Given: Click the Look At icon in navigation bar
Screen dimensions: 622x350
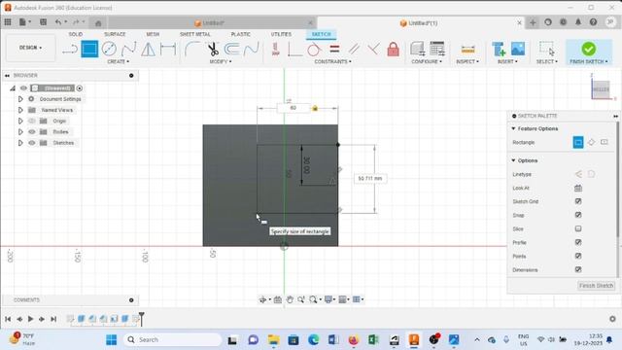Looking at the screenshot, I should click(x=278, y=299).
